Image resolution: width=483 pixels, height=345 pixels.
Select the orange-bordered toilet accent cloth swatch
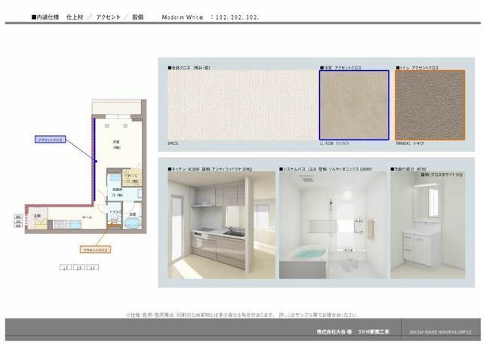429,106
